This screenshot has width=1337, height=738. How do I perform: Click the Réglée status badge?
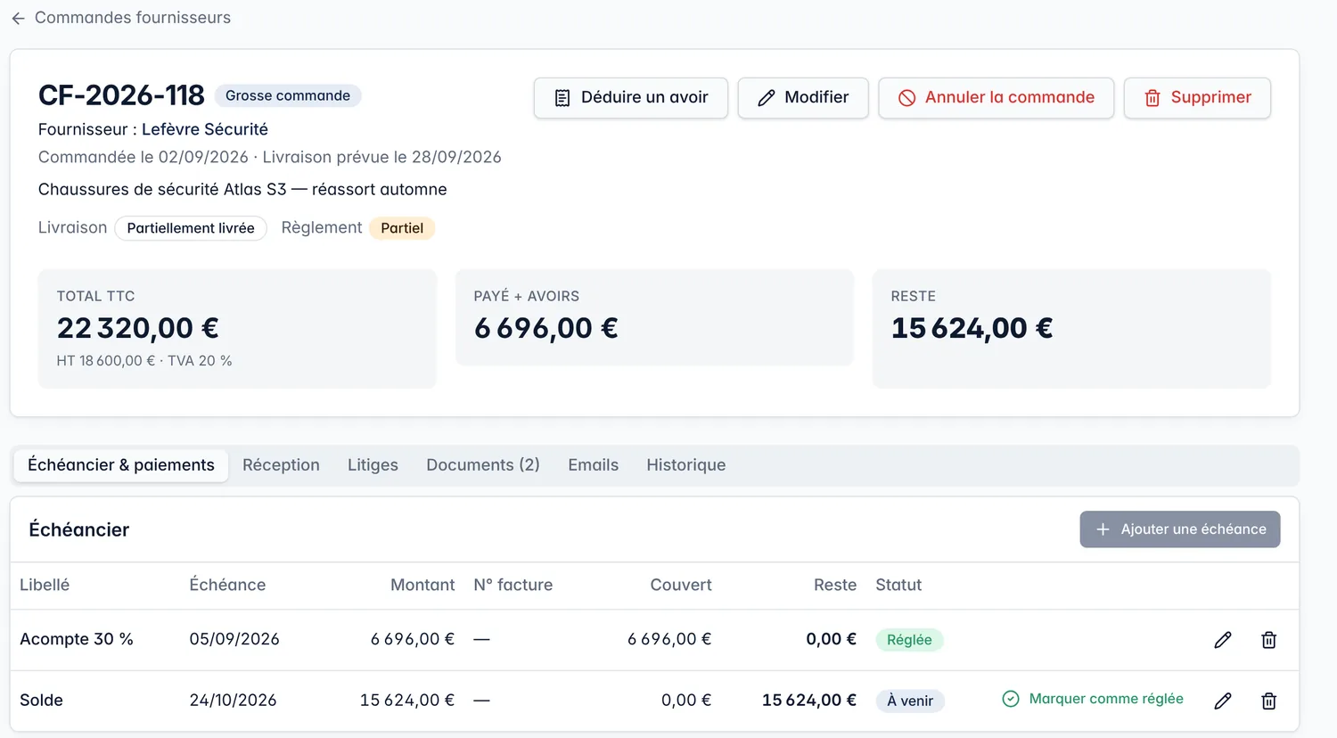[909, 640]
